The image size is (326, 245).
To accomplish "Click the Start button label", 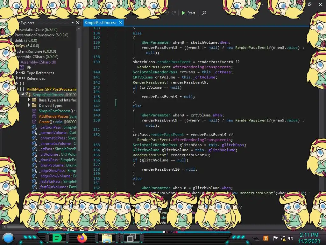I will click(191, 13).
